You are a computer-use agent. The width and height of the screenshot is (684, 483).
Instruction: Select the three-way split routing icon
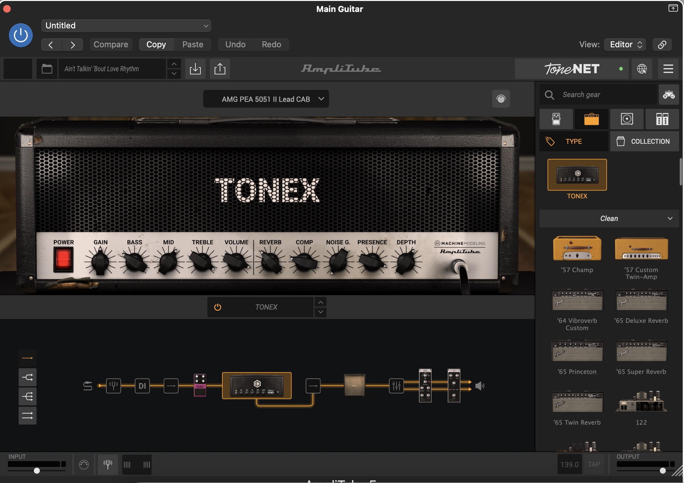click(x=27, y=396)
